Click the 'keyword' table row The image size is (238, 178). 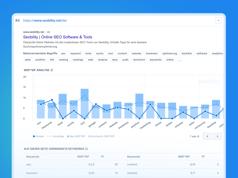[x=72, y=173]
